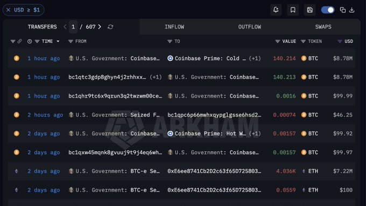Click the bookmark icon in the toolbar

[293, 10]
